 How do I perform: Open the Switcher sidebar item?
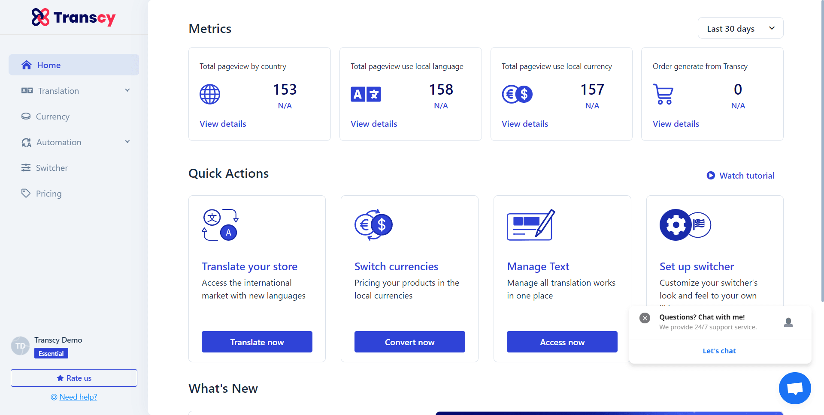click(51, 168)
